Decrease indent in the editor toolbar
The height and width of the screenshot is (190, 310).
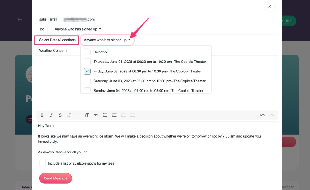[124, 115]
